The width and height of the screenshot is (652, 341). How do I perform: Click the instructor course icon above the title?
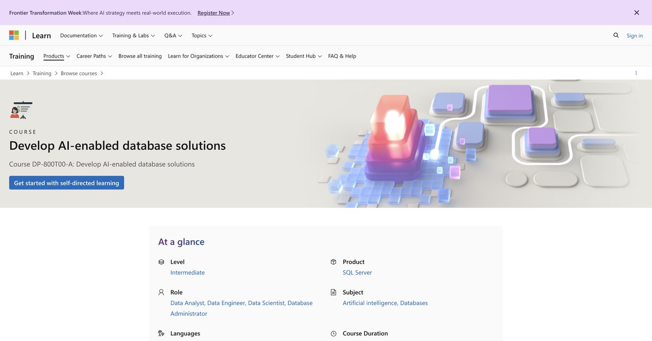click(21, 109)
